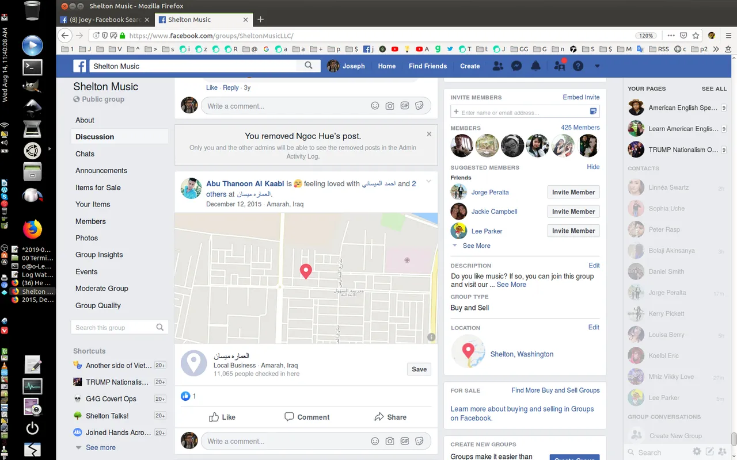Click Home in Facebook top bar

point(387,66)
